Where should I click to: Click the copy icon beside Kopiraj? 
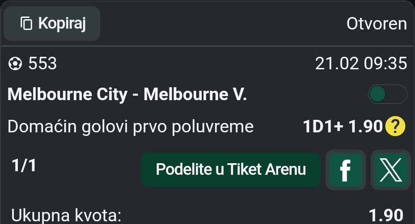(x=27, y=24)
